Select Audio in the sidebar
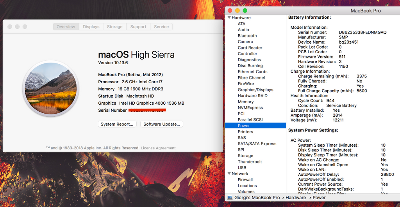The height and width of the screenshot is (207, 400). pyautogui.click(x=243, y=30)
